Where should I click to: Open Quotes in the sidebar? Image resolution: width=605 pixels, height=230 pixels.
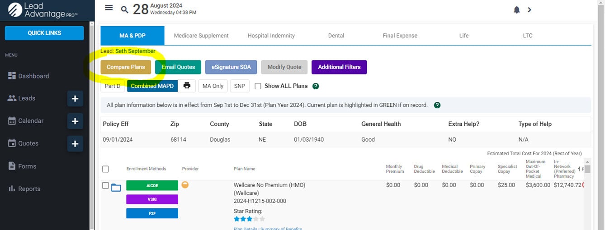pos(23,143)
